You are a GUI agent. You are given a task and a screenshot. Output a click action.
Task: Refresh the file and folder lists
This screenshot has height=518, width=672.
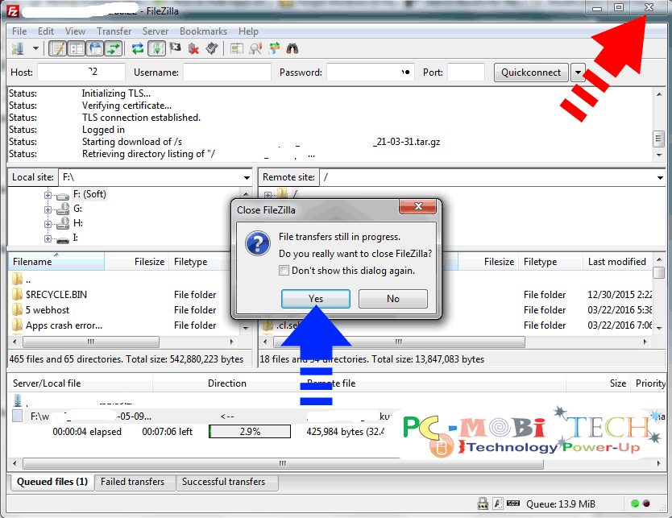click(x=138, y=48)
